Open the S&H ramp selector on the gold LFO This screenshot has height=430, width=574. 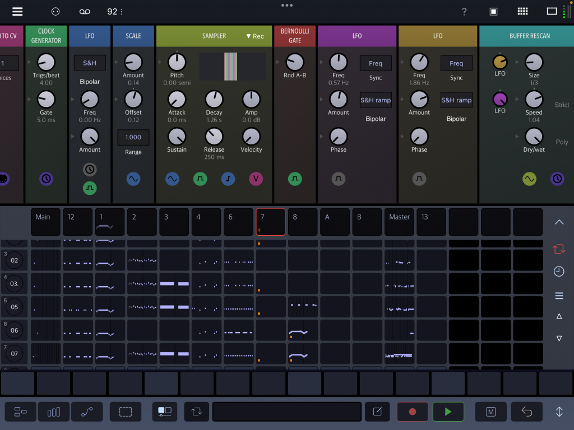click(x=456, y=100)
